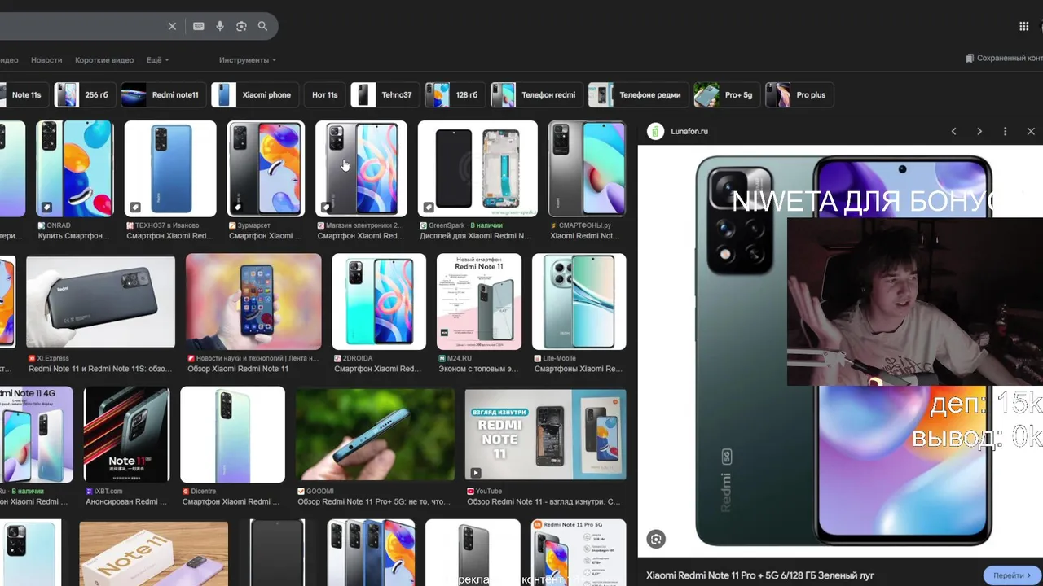Open GOODMI phone on green background thumbnail
The image size is (1043, 586).
(375, 435)
